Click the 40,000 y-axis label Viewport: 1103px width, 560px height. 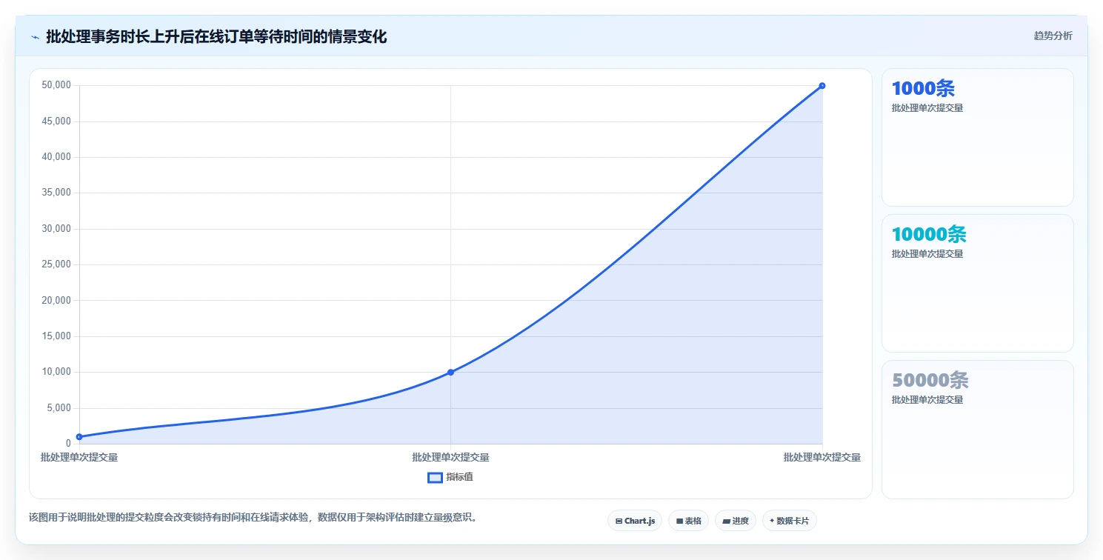pos(57,156)
